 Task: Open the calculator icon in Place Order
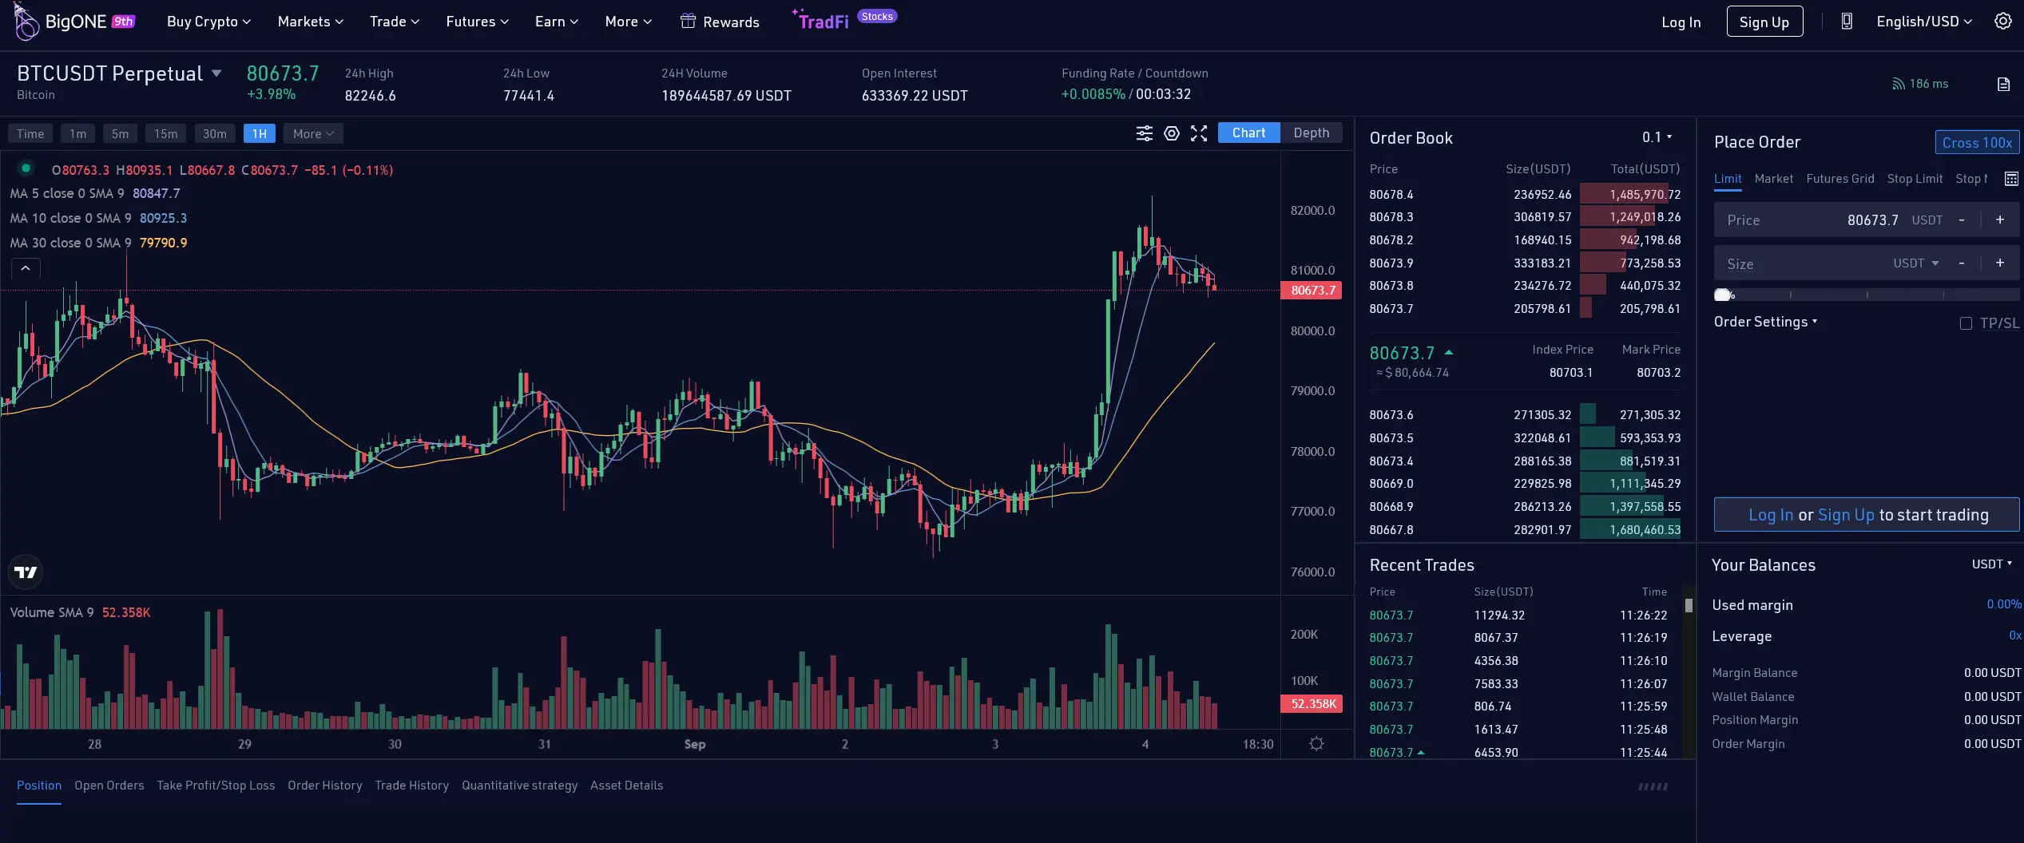2011,179
